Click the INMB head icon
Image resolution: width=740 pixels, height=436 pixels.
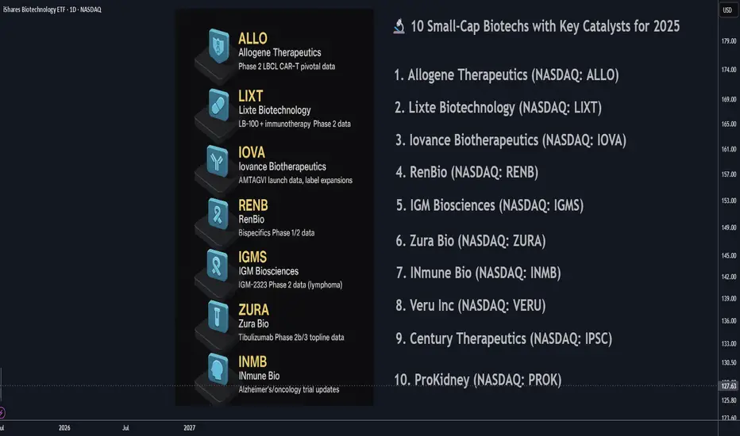click(218, 369)
